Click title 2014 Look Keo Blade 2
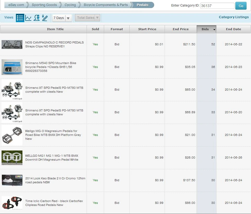The width and height of the screenshot is (251, 214). tap(55, 180)
